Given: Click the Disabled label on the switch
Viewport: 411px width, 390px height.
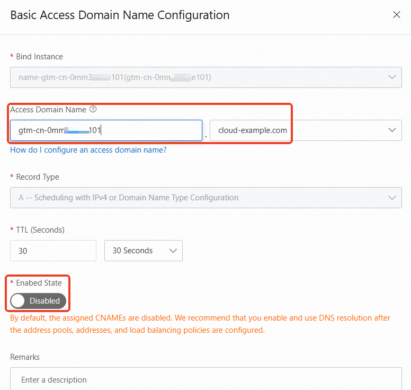Looking at the screenshot, I should coord(44,301).
